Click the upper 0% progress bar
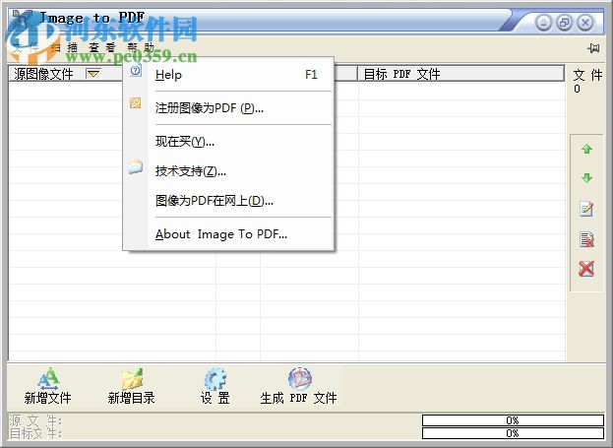Image resolution: width=613 pixels, height=448 pixels. point(513,420)
